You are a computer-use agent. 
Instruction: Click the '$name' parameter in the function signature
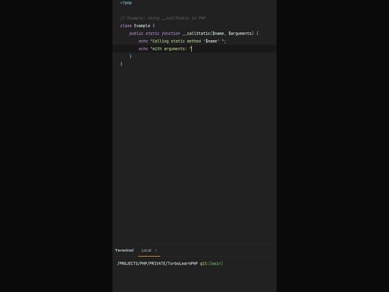click(218, 33)
